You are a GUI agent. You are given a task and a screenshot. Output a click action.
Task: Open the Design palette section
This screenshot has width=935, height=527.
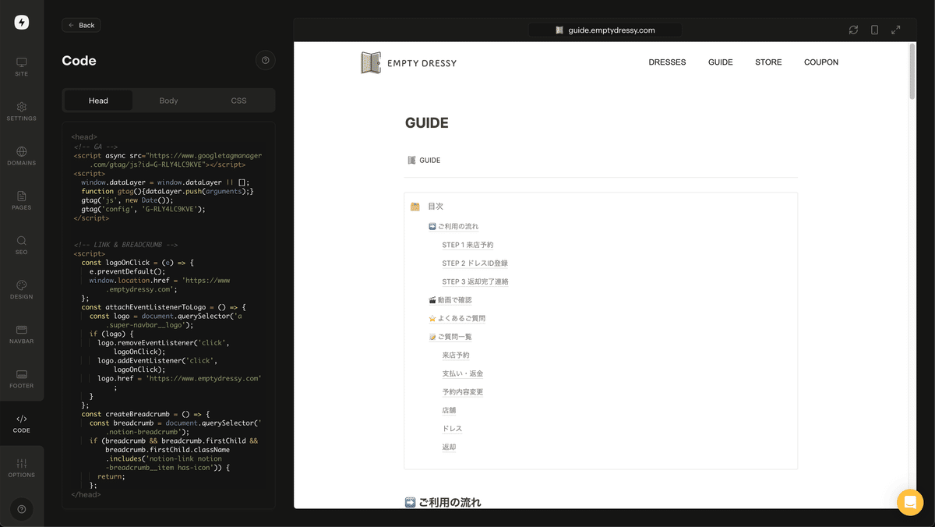click(x=22, y=289)
